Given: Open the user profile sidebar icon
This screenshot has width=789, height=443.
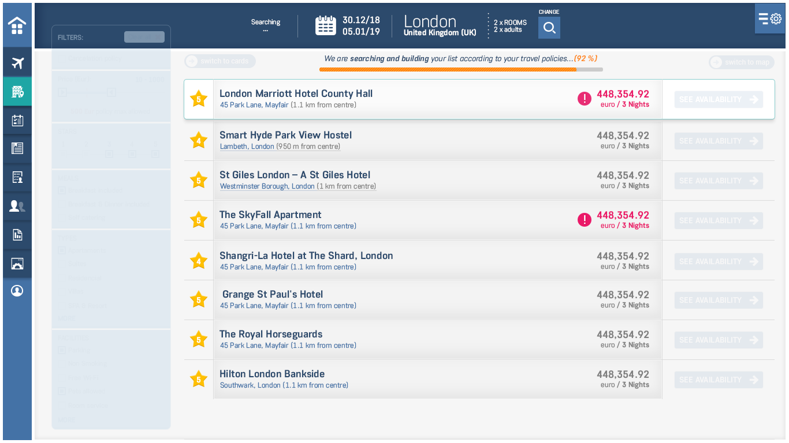Looking at the screenshot, I should point(17,291).
